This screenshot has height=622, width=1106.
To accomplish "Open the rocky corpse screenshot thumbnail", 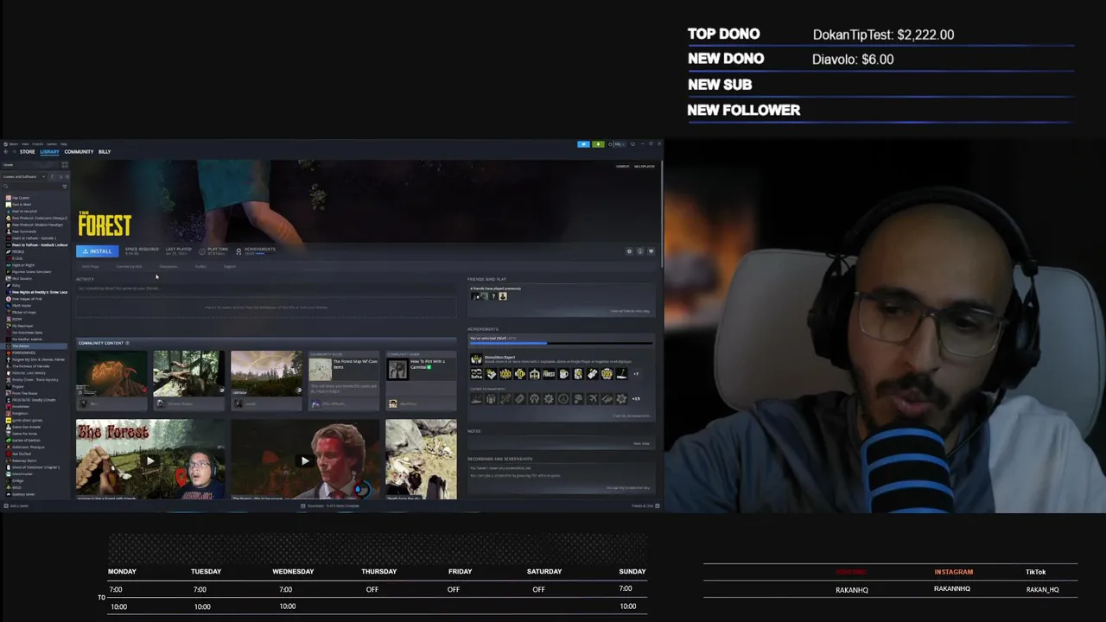I will tap(421, 460).
